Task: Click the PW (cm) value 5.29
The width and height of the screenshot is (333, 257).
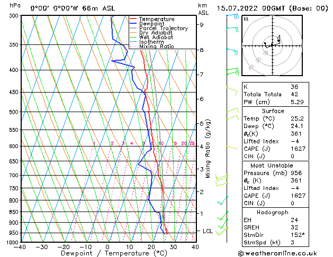Action: [297, 102]
